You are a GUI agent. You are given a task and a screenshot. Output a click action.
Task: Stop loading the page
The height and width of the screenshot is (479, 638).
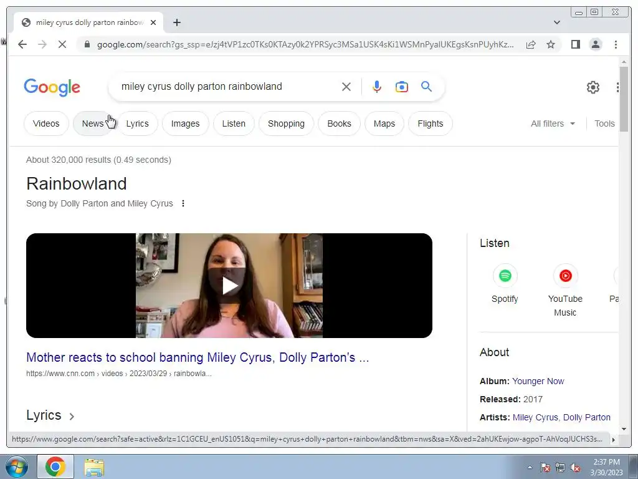(62, 44)
